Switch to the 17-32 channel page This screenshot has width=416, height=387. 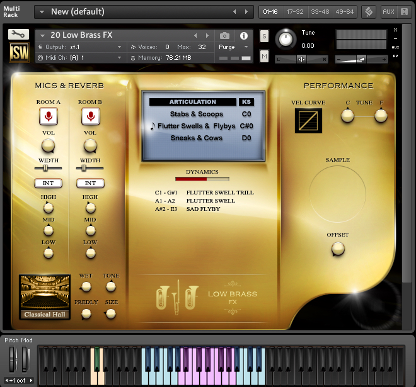click(294, 11)
